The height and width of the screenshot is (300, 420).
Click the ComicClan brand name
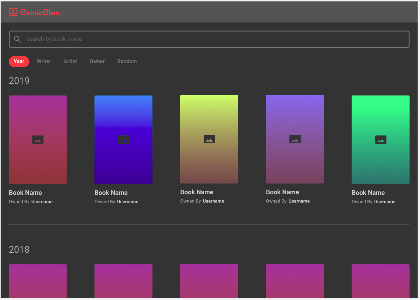point(40,12)
